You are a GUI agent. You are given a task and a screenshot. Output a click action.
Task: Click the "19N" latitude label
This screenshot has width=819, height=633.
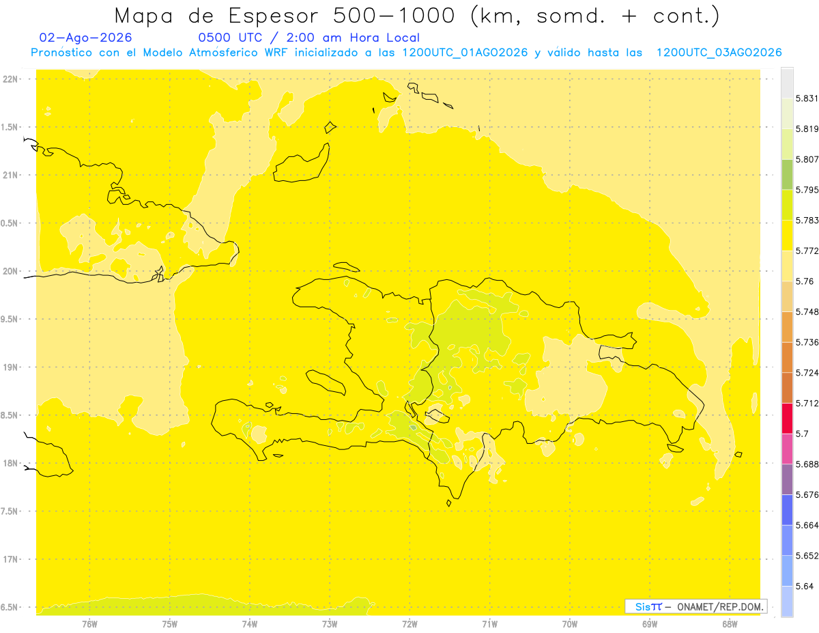point(11,367)
